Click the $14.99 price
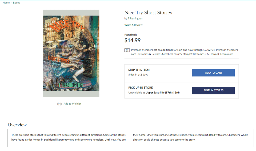This screenshot has width=256, height=151. (132, 41)
